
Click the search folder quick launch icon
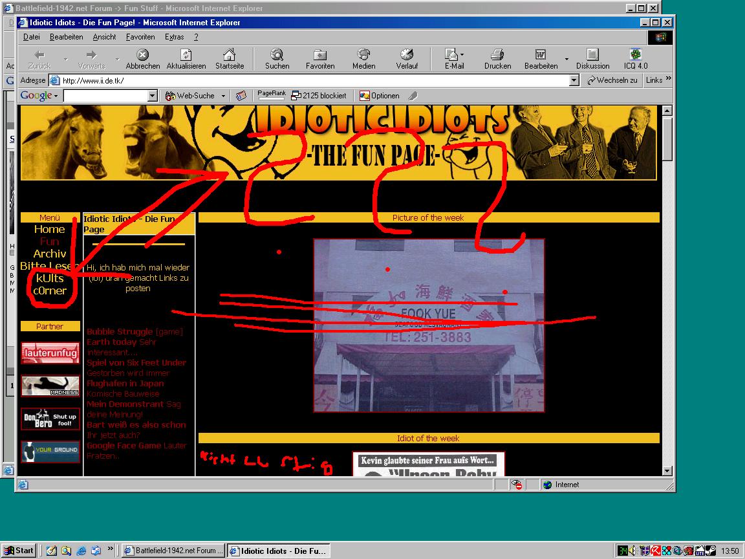[66, 551]
